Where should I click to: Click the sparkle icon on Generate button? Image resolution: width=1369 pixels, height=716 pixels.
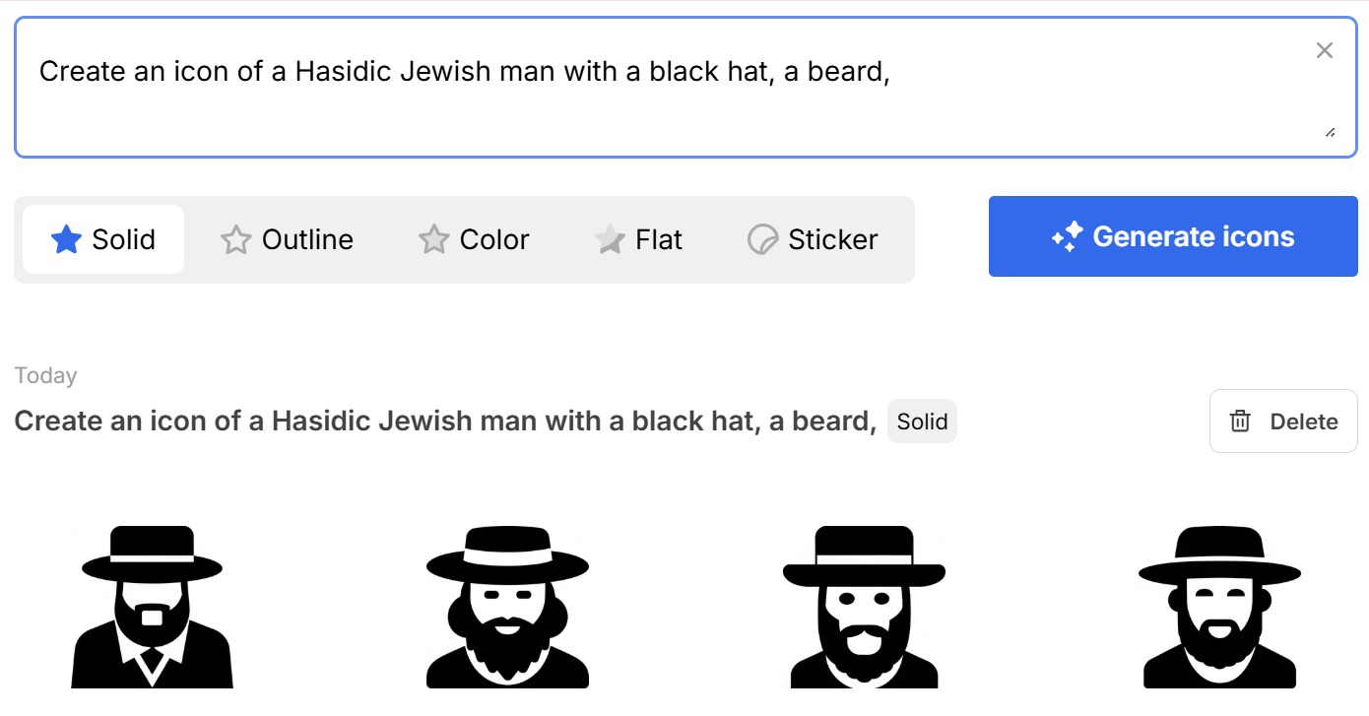pyautogui.click(x=1068, y=237)
